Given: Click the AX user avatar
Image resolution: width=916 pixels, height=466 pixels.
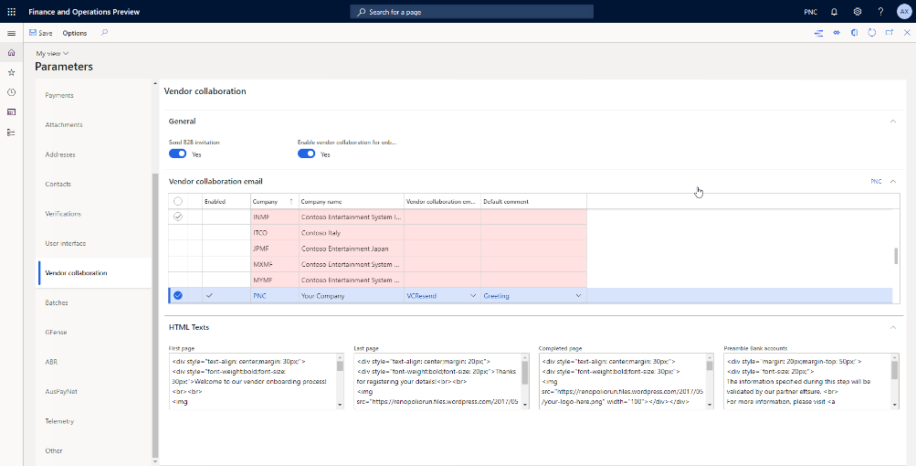Looking at the screenshot, I should [x=904, y=12].
